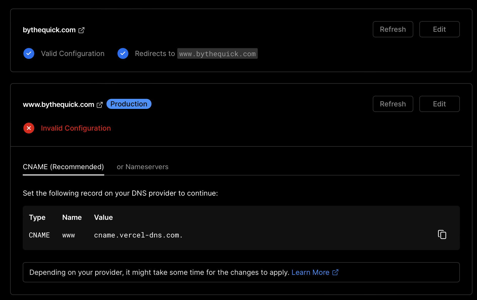The width and height of the screenshot is (477, 300).
Task: Click the Valid Configuration checkmark icon
Action: coord(29,53)
